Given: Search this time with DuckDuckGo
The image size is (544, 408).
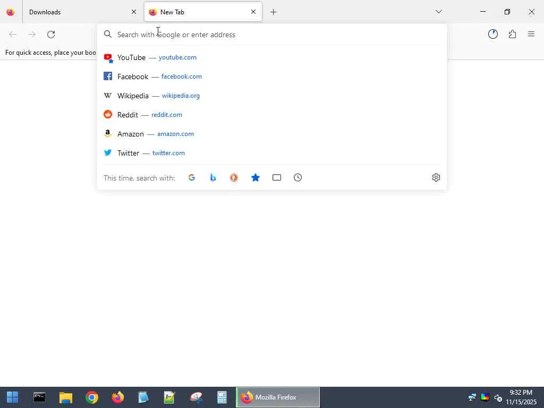Looking at the screenshot, I should [x=234, y=177].
